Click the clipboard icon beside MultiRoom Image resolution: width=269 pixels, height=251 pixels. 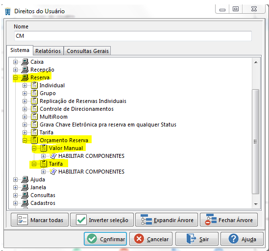point(34,117)
